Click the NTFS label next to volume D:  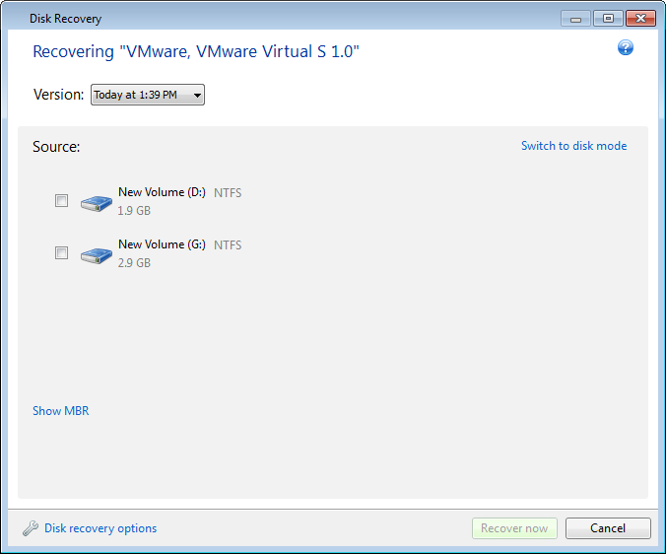pos(228,193)
